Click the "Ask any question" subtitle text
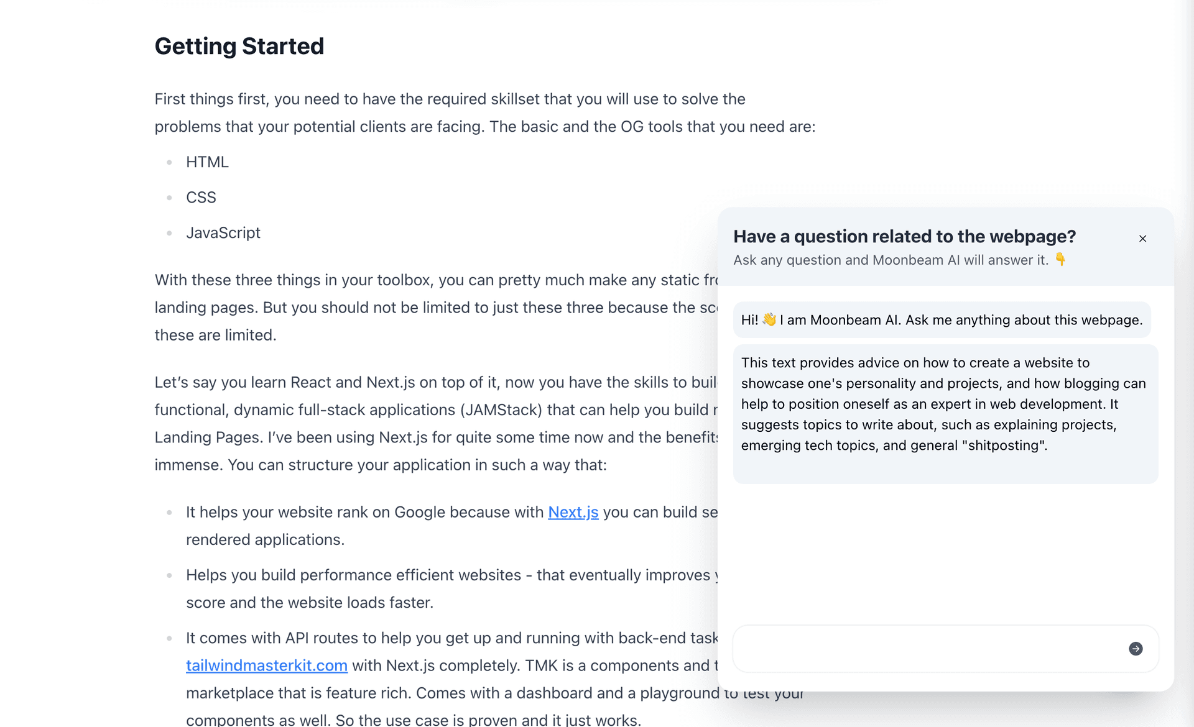1194x727 pixels. [x=891, y=260]
